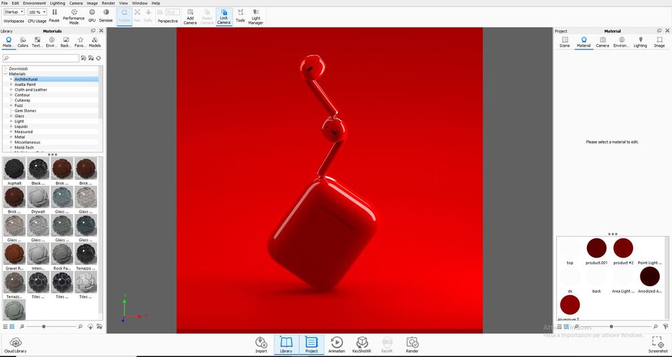The height and width of the screenshot is (357, 672).
Task: Select the Rock Fa... material thumbnail
Action: coord(63,254)
